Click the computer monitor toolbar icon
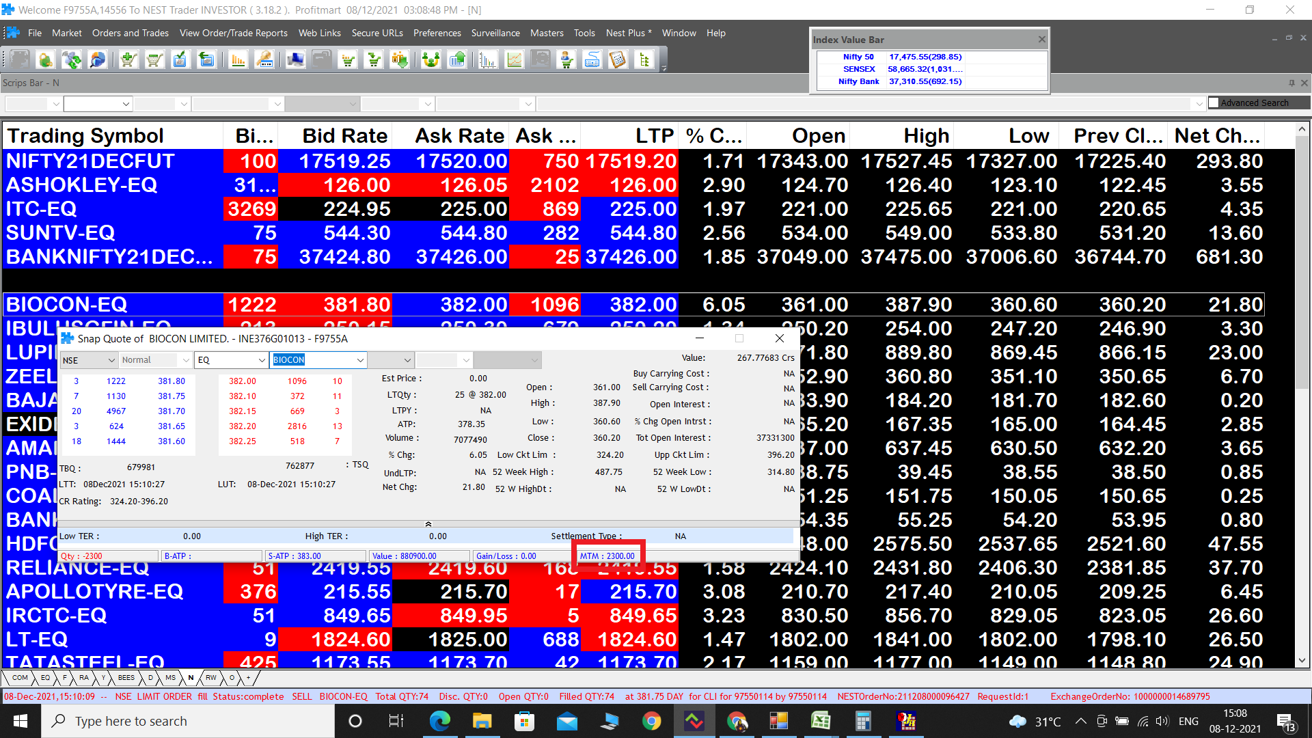Image resolution: width=1312 pixels, height=738 pixels. [x=295, y=60]
